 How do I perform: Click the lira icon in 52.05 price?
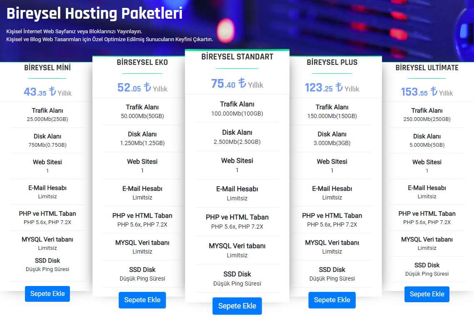(147, 87)
